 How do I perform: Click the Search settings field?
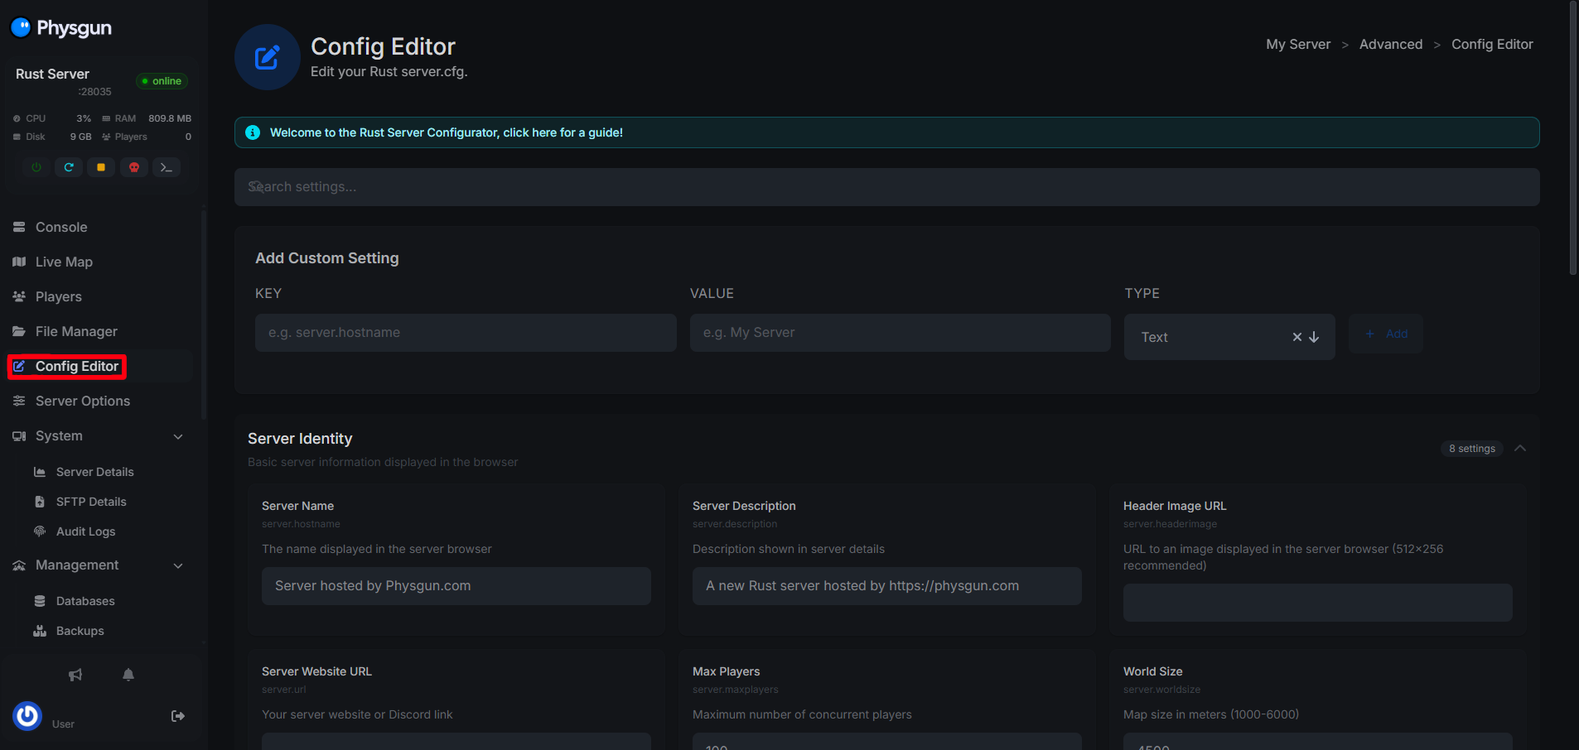(886, 187)
